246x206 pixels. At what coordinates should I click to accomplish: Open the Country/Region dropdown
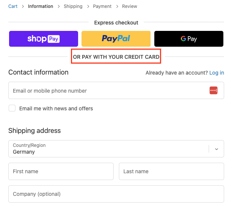coord(109,149)
